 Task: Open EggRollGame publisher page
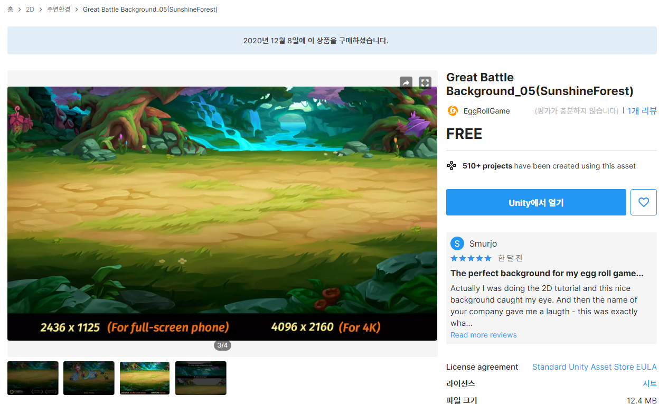pyautogui.click(x=486, y=111)
